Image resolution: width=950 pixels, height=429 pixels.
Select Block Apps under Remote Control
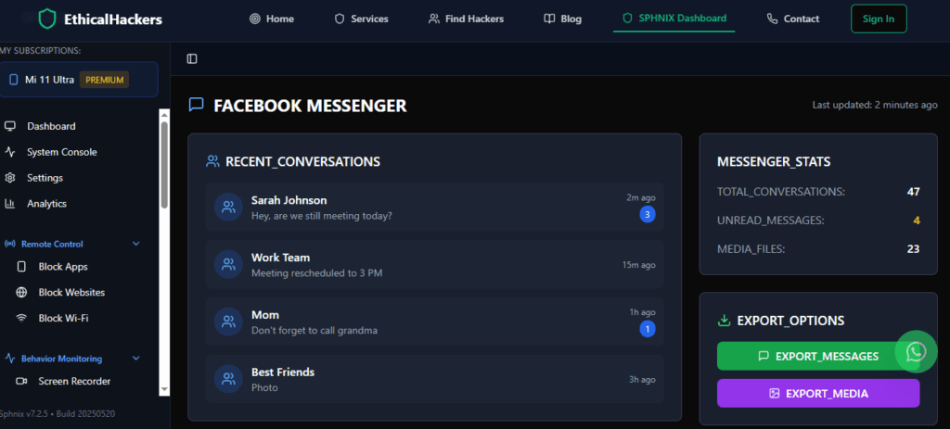click(x=63, y=267)
